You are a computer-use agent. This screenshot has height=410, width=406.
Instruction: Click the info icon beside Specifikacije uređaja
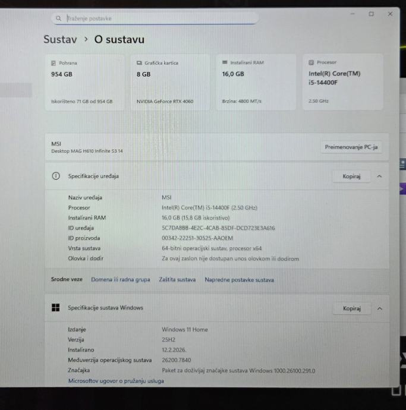tap(56, 176)
